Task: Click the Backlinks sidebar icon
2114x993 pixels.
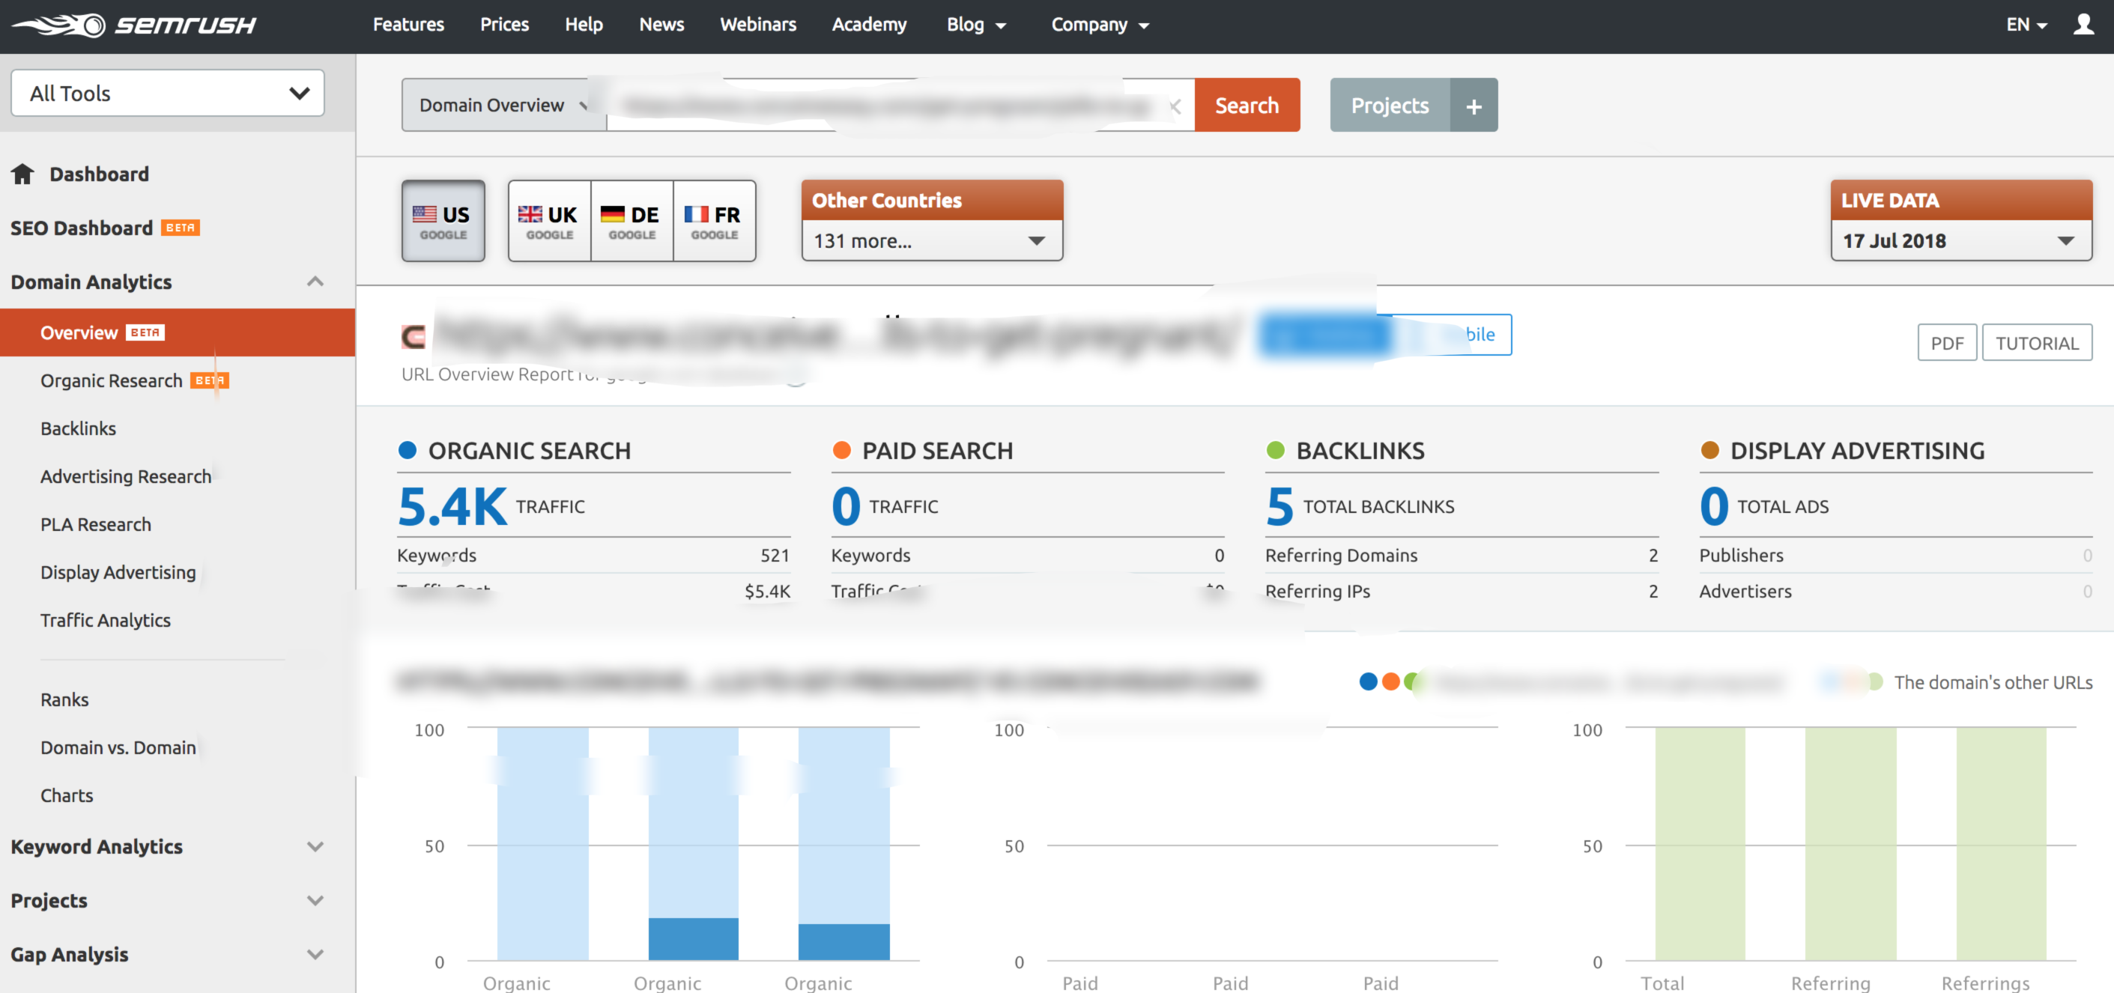Action: click(x=77, y=427)
